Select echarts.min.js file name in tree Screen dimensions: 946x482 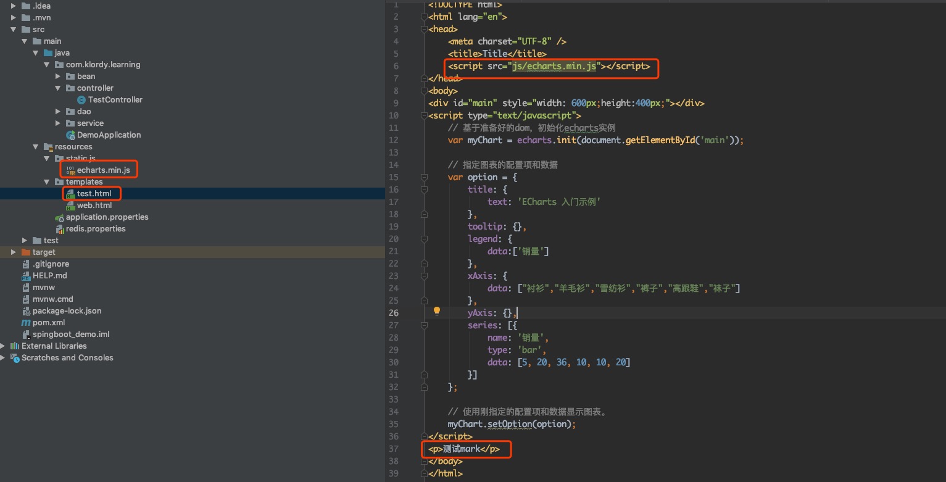pyautogui.click(x=104, y=170)
